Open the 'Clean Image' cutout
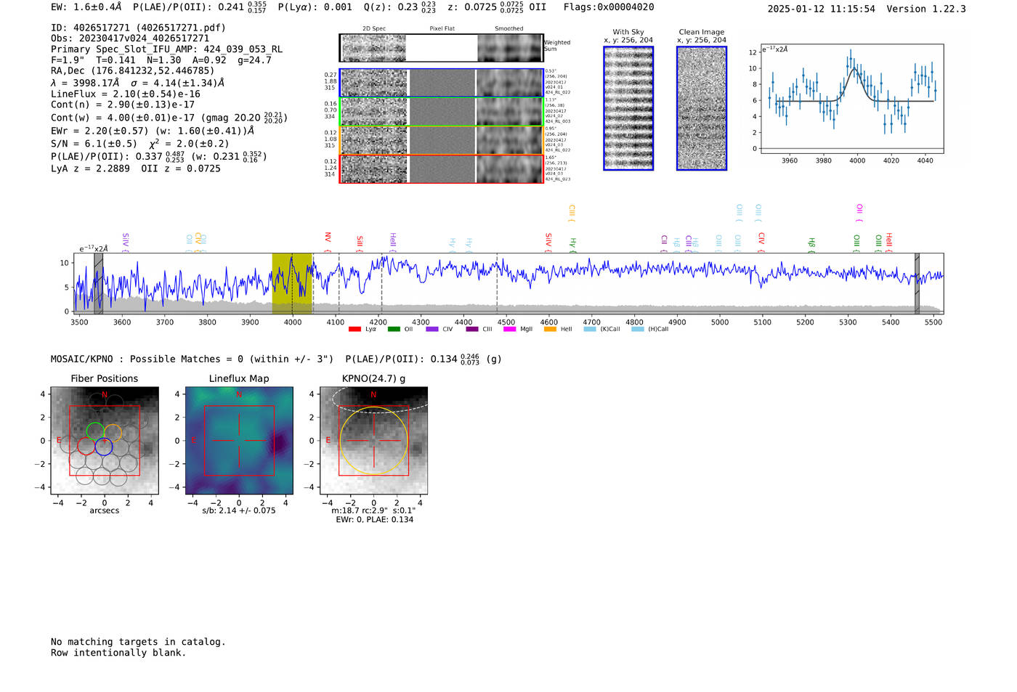This screenshot has width=1017, height=692. 702,108
